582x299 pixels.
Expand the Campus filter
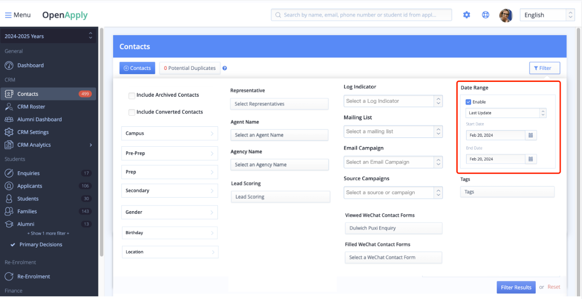coord(169,133)
